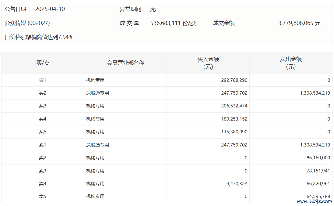Select sell amount 1,308,534,219 in 卖1 row

(x=315, y=145)
